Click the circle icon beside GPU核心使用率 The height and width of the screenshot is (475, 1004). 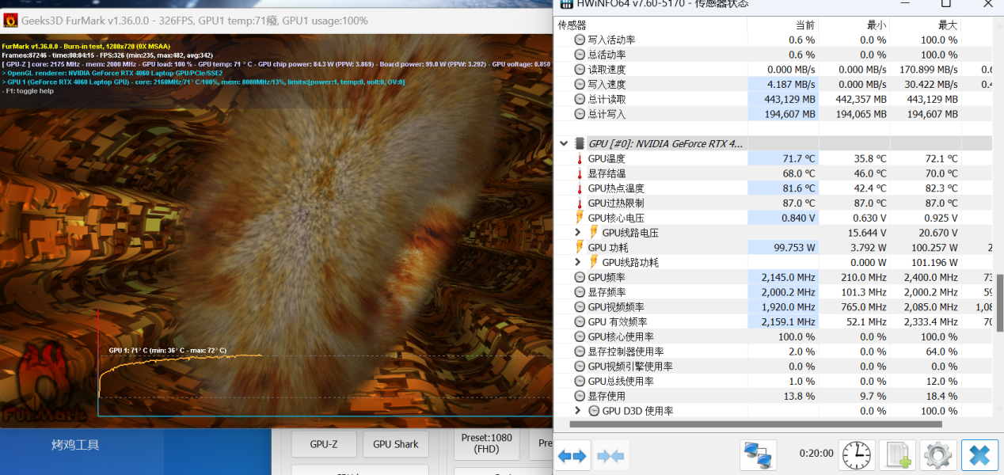point(580,336)
